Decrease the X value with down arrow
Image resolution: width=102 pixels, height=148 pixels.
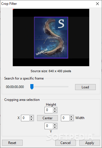(x=31, y=119)
